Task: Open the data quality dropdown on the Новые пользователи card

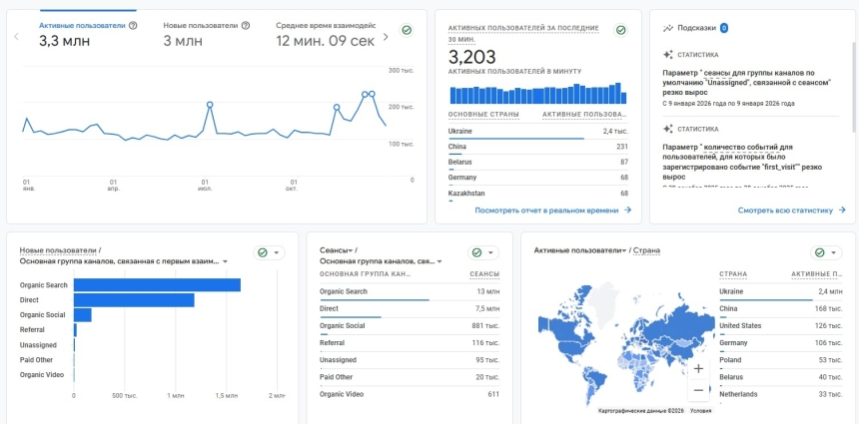Action: click(x=270, y=253)
